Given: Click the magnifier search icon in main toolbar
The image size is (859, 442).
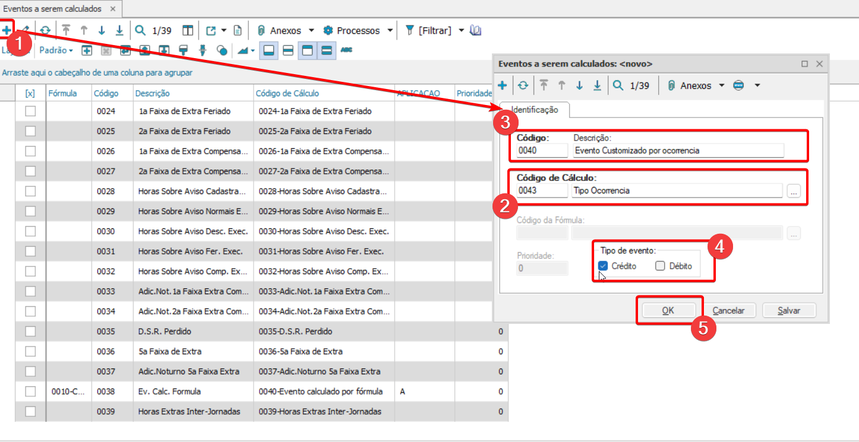Looking at the screenshot, I should click(x=140, y=30).
